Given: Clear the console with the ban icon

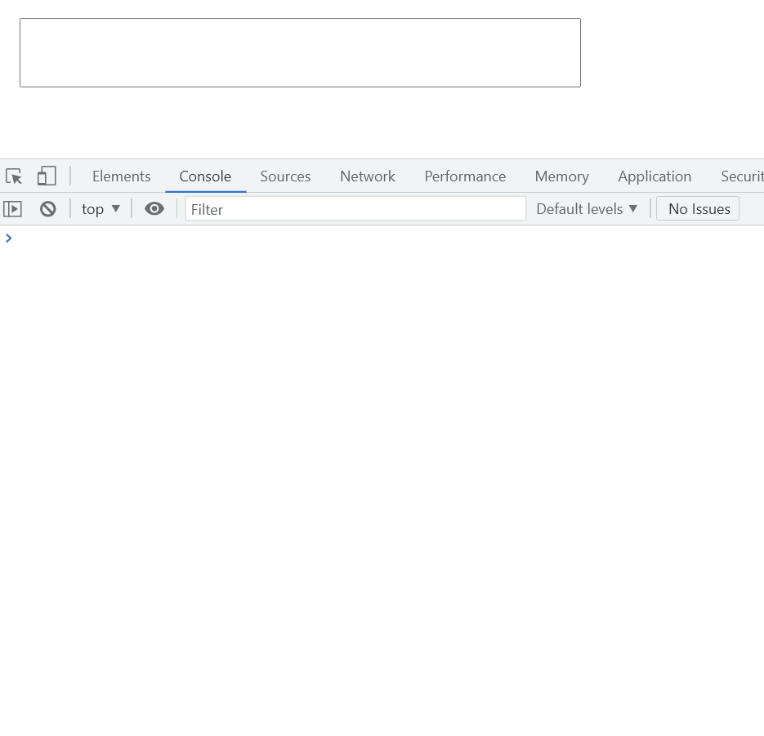Looking at the screenshot, I should click(47, 209).
